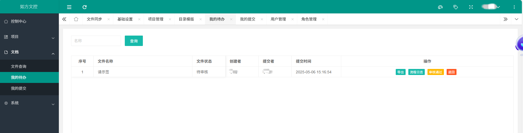Switch to the 项目管理 tab
The image size is (523, 133).
click(x=156, y=19)
